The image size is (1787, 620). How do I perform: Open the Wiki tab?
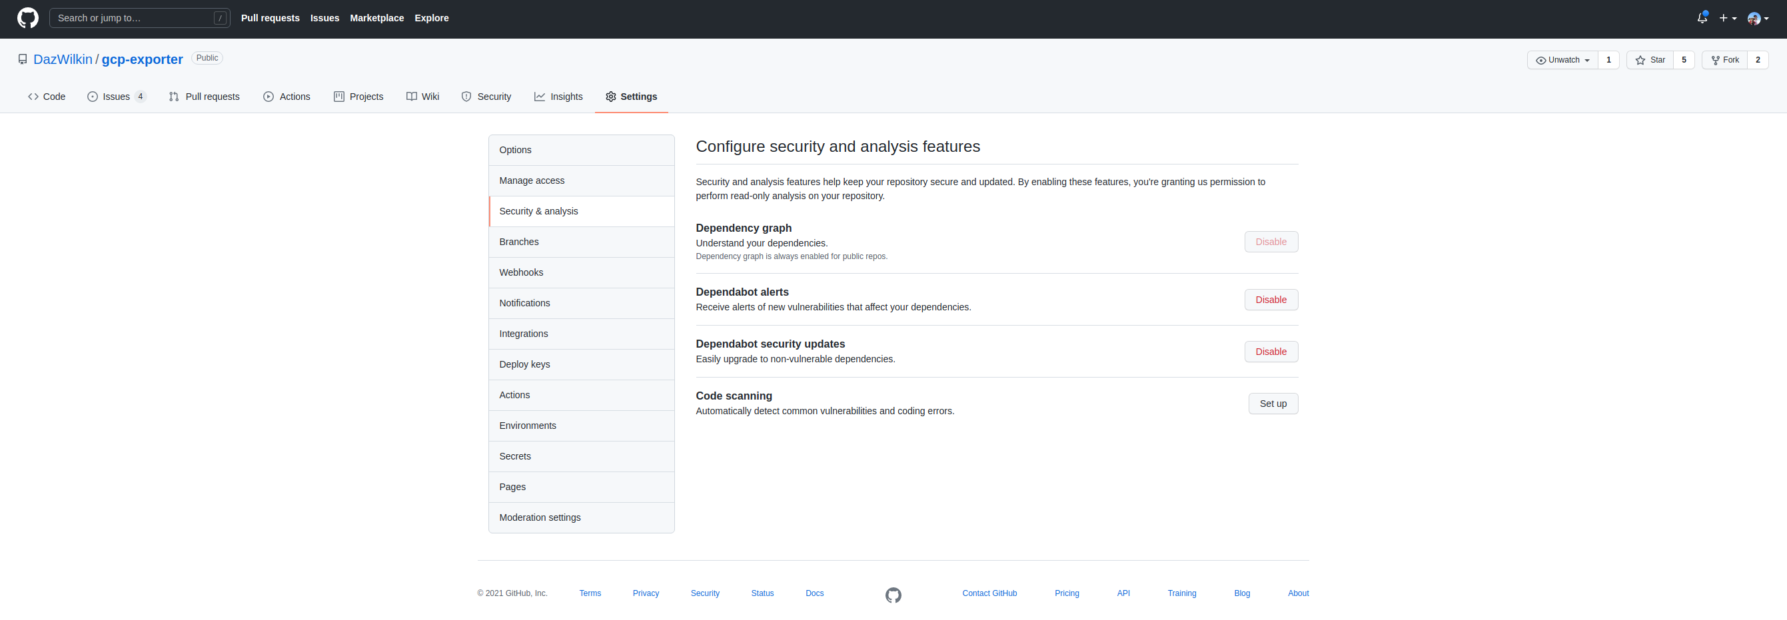(422, 97)
